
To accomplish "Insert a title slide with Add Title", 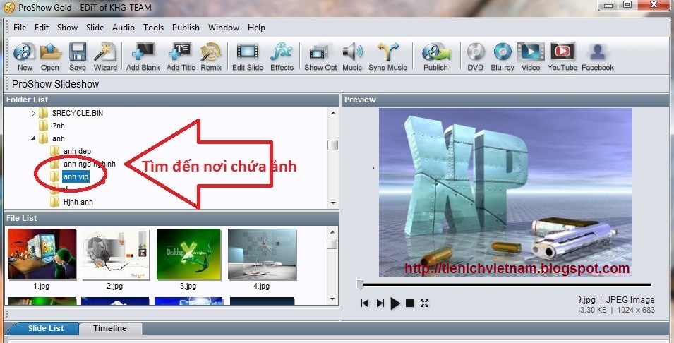I will pos(181,56).
